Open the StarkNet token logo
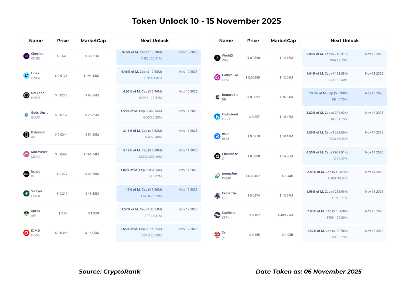413x292 pixels. pyautogui.click(x=217, y=215)
